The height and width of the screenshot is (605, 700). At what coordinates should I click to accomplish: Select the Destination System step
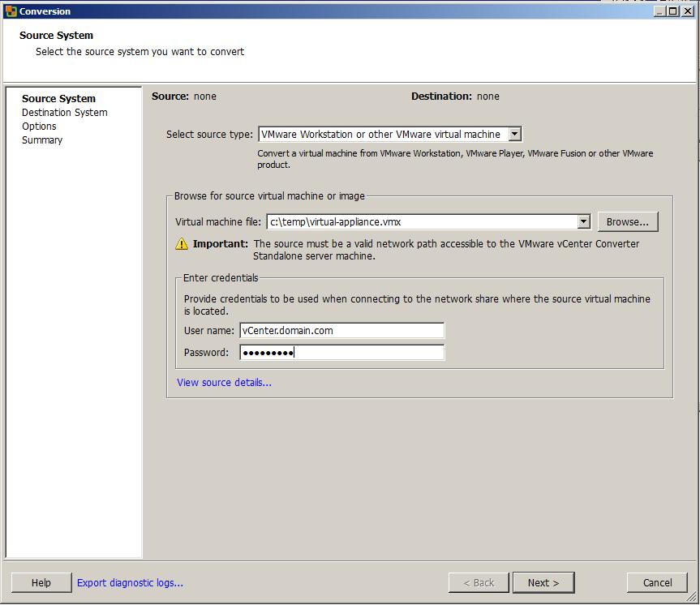pyautogui.click(x=65, y=113)
